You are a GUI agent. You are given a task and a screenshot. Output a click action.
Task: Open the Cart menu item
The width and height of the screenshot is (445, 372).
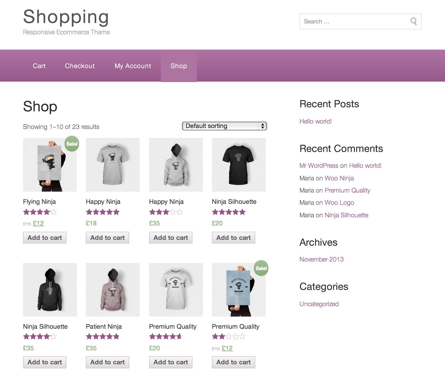click(x=39, y=66)
